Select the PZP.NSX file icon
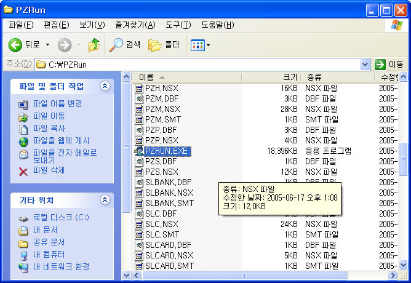 click(x=139, y=141)
